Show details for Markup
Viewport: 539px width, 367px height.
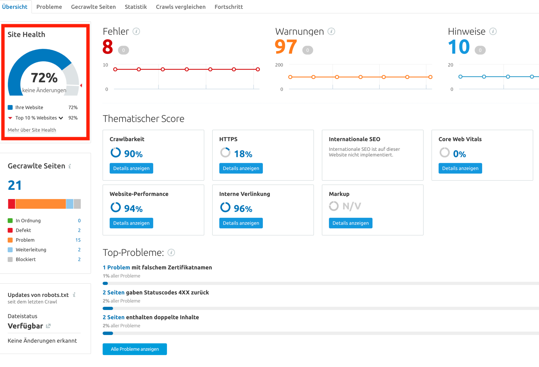point(351,223)
